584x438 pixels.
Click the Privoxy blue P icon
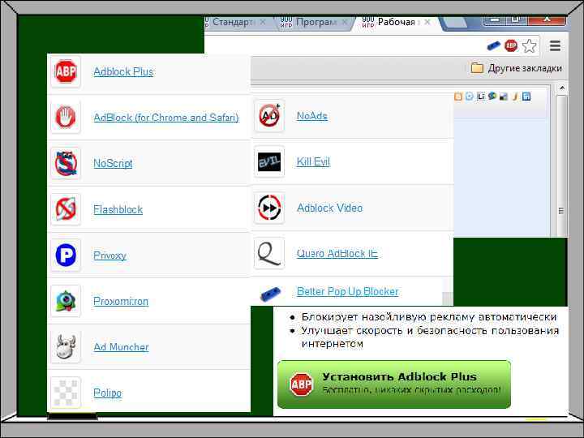[x=66, y=255]
